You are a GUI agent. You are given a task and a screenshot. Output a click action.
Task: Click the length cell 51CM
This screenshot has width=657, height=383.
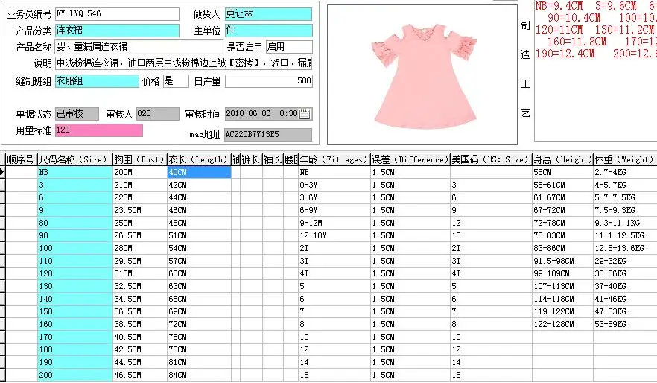click(x=199, y=235)
